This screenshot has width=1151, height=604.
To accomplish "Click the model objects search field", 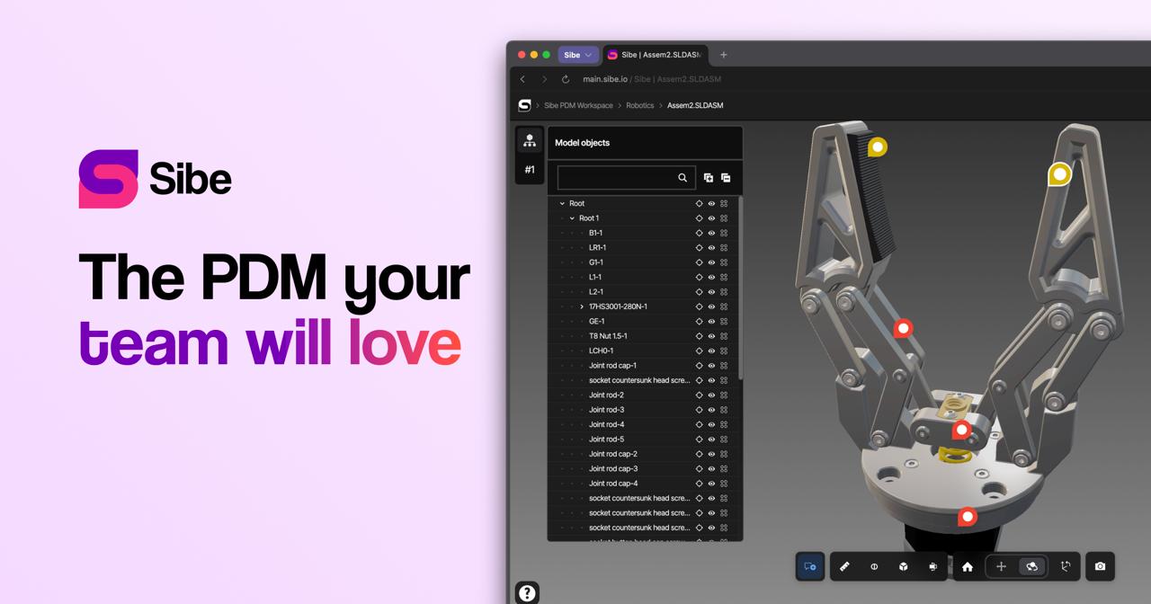I will click(x=620, y=177).
